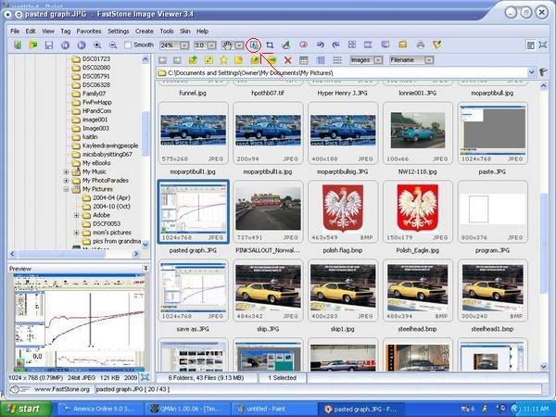This screenshot has height=417, width=556.
Task: Open the Skin menu
Action: [185, 32]
